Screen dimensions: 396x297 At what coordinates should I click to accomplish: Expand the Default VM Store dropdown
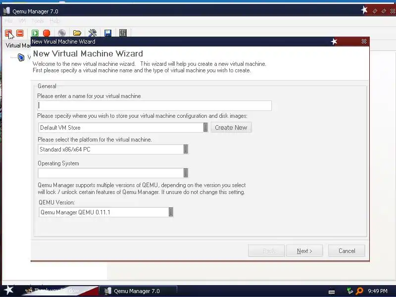(x=205, y=127)
